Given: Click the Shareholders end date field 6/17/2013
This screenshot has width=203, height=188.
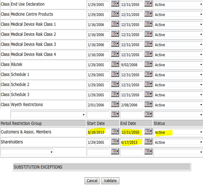Looking at the screenshot, I should click(x=132, y=142).
